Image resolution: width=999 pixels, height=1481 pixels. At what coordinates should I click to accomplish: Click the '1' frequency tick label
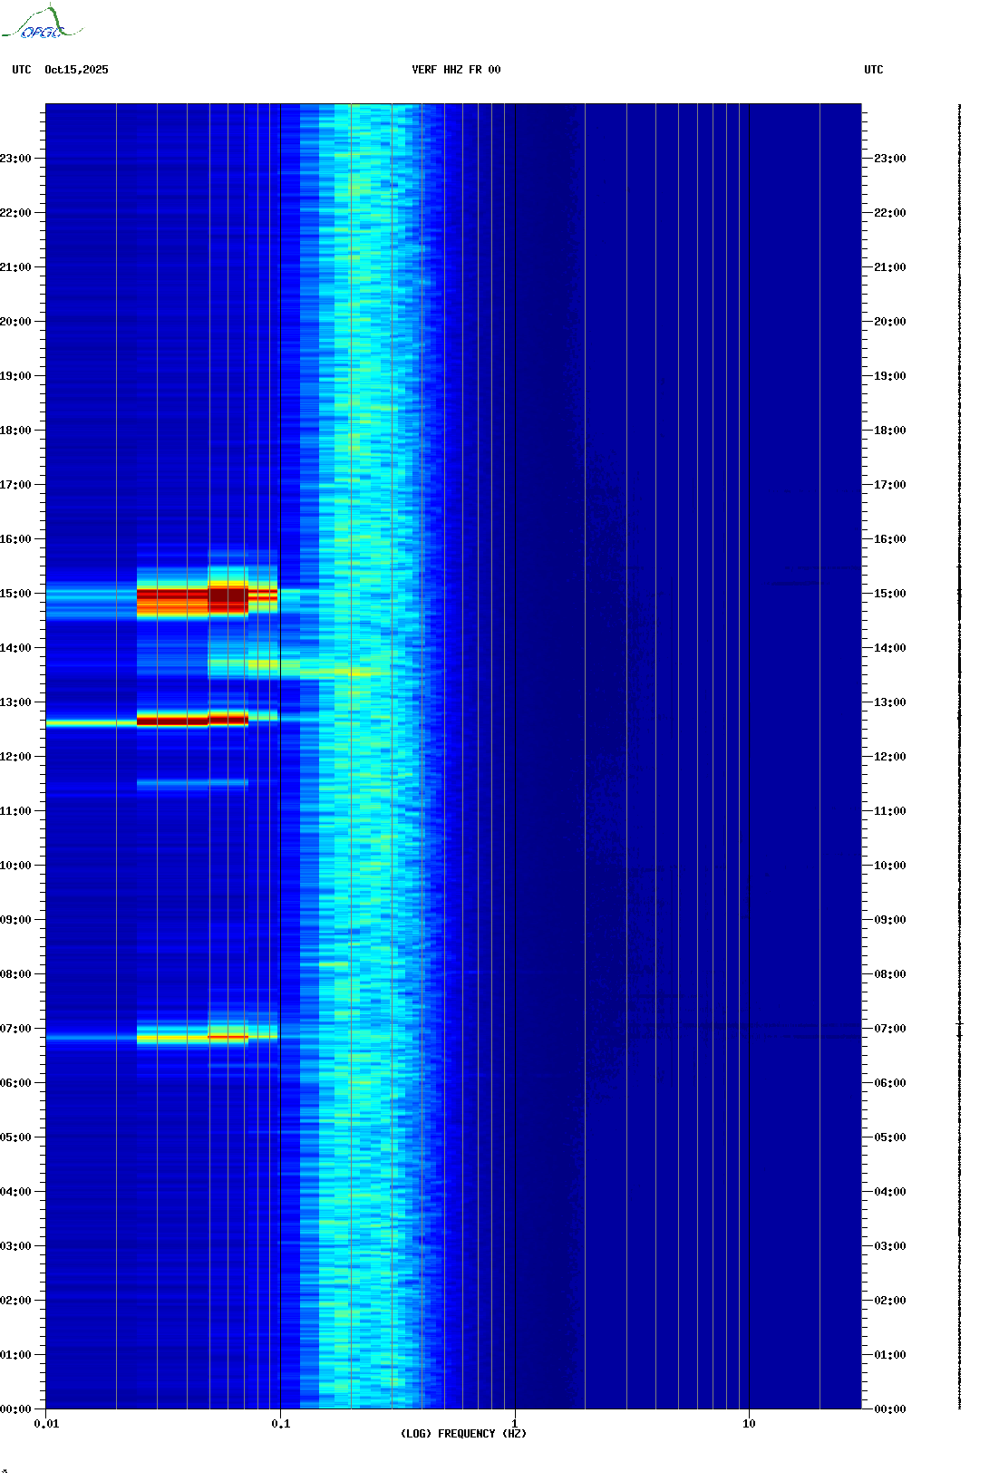[x=515, y=1424]
